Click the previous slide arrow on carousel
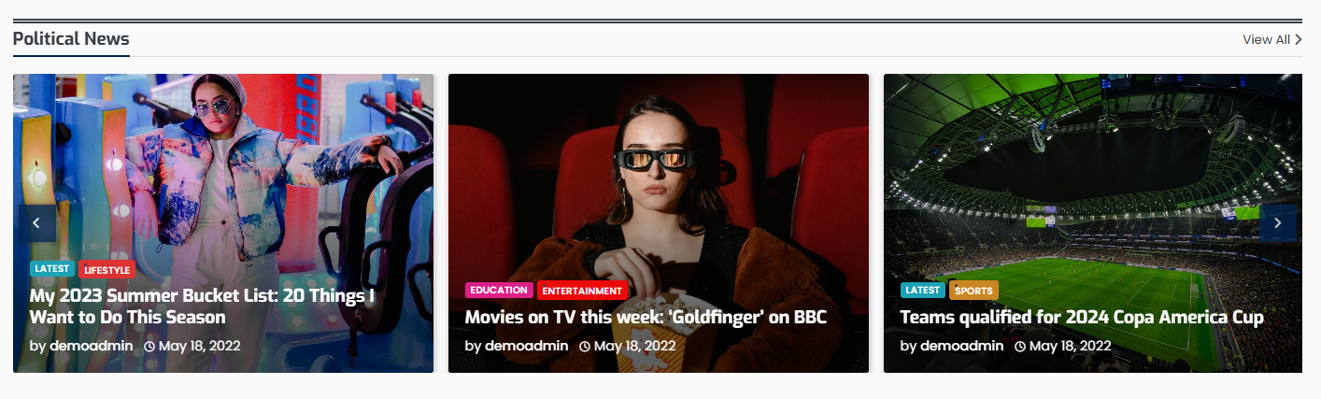 coord(37,223)
